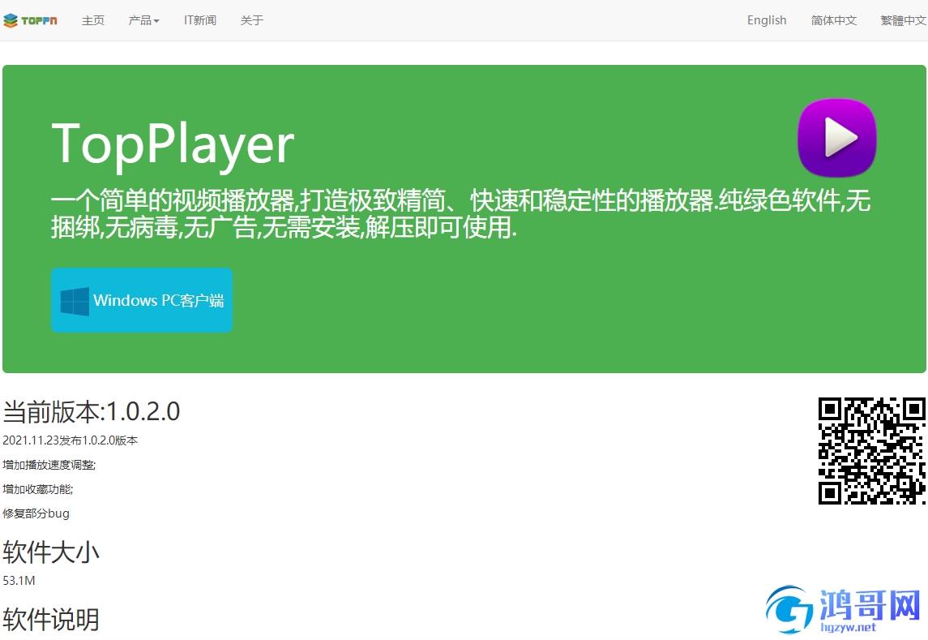Click the 增加收藏功能 changelog line
928x640 pixels.
[x=38, y=489]
